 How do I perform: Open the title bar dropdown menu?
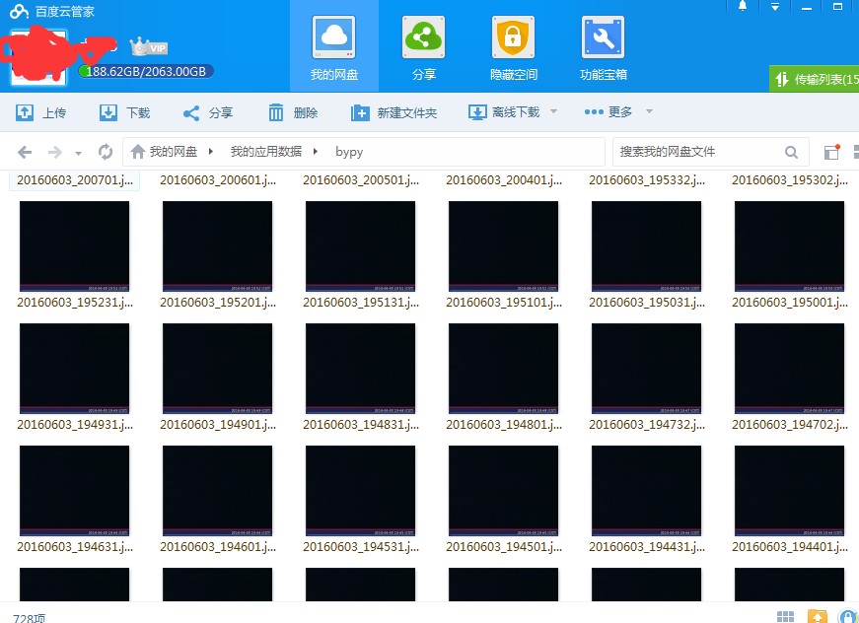pos(774,7)
